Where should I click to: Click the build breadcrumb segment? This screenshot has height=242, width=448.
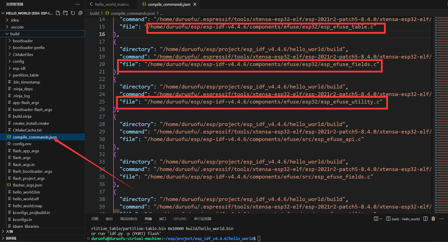95,13
